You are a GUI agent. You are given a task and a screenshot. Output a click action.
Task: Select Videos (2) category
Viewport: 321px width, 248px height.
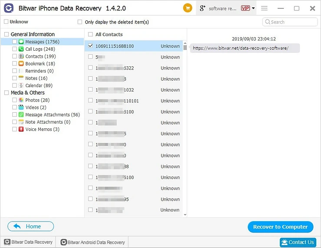tap(36, 107)
